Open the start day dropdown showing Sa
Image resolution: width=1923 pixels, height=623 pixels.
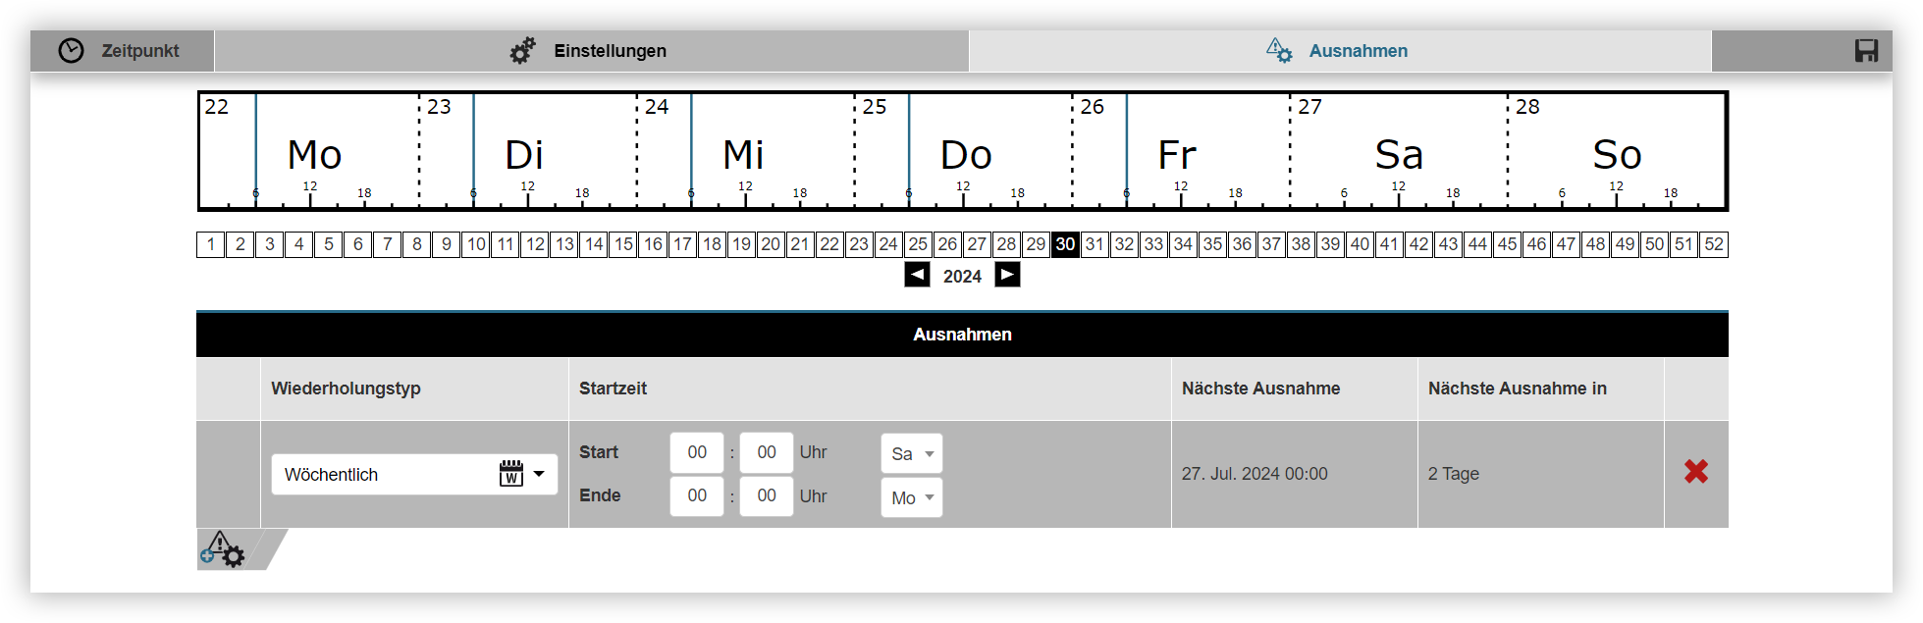tap(911, 453)
